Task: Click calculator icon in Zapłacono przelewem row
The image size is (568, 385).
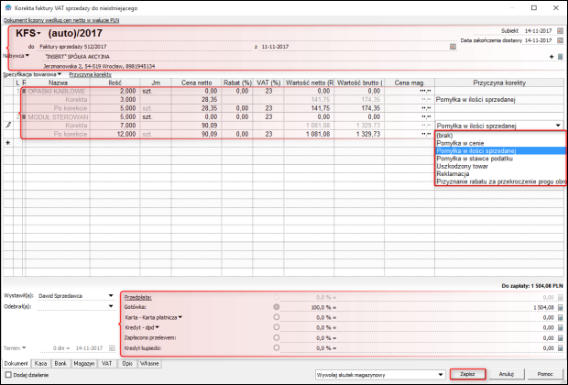Action: [561, 338]
